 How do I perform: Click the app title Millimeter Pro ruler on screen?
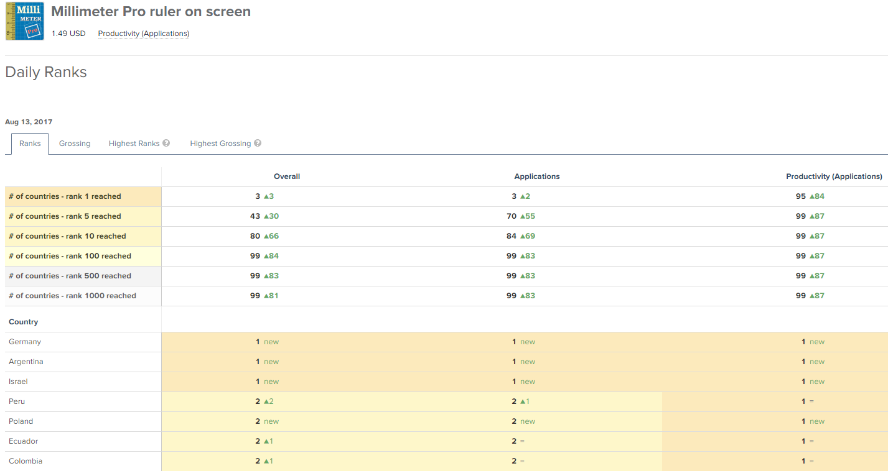(x=151, y=11)
